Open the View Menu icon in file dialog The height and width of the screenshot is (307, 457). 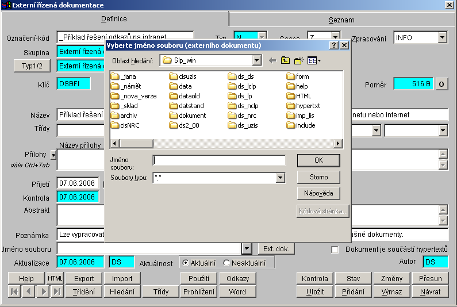tap(314, 60)
